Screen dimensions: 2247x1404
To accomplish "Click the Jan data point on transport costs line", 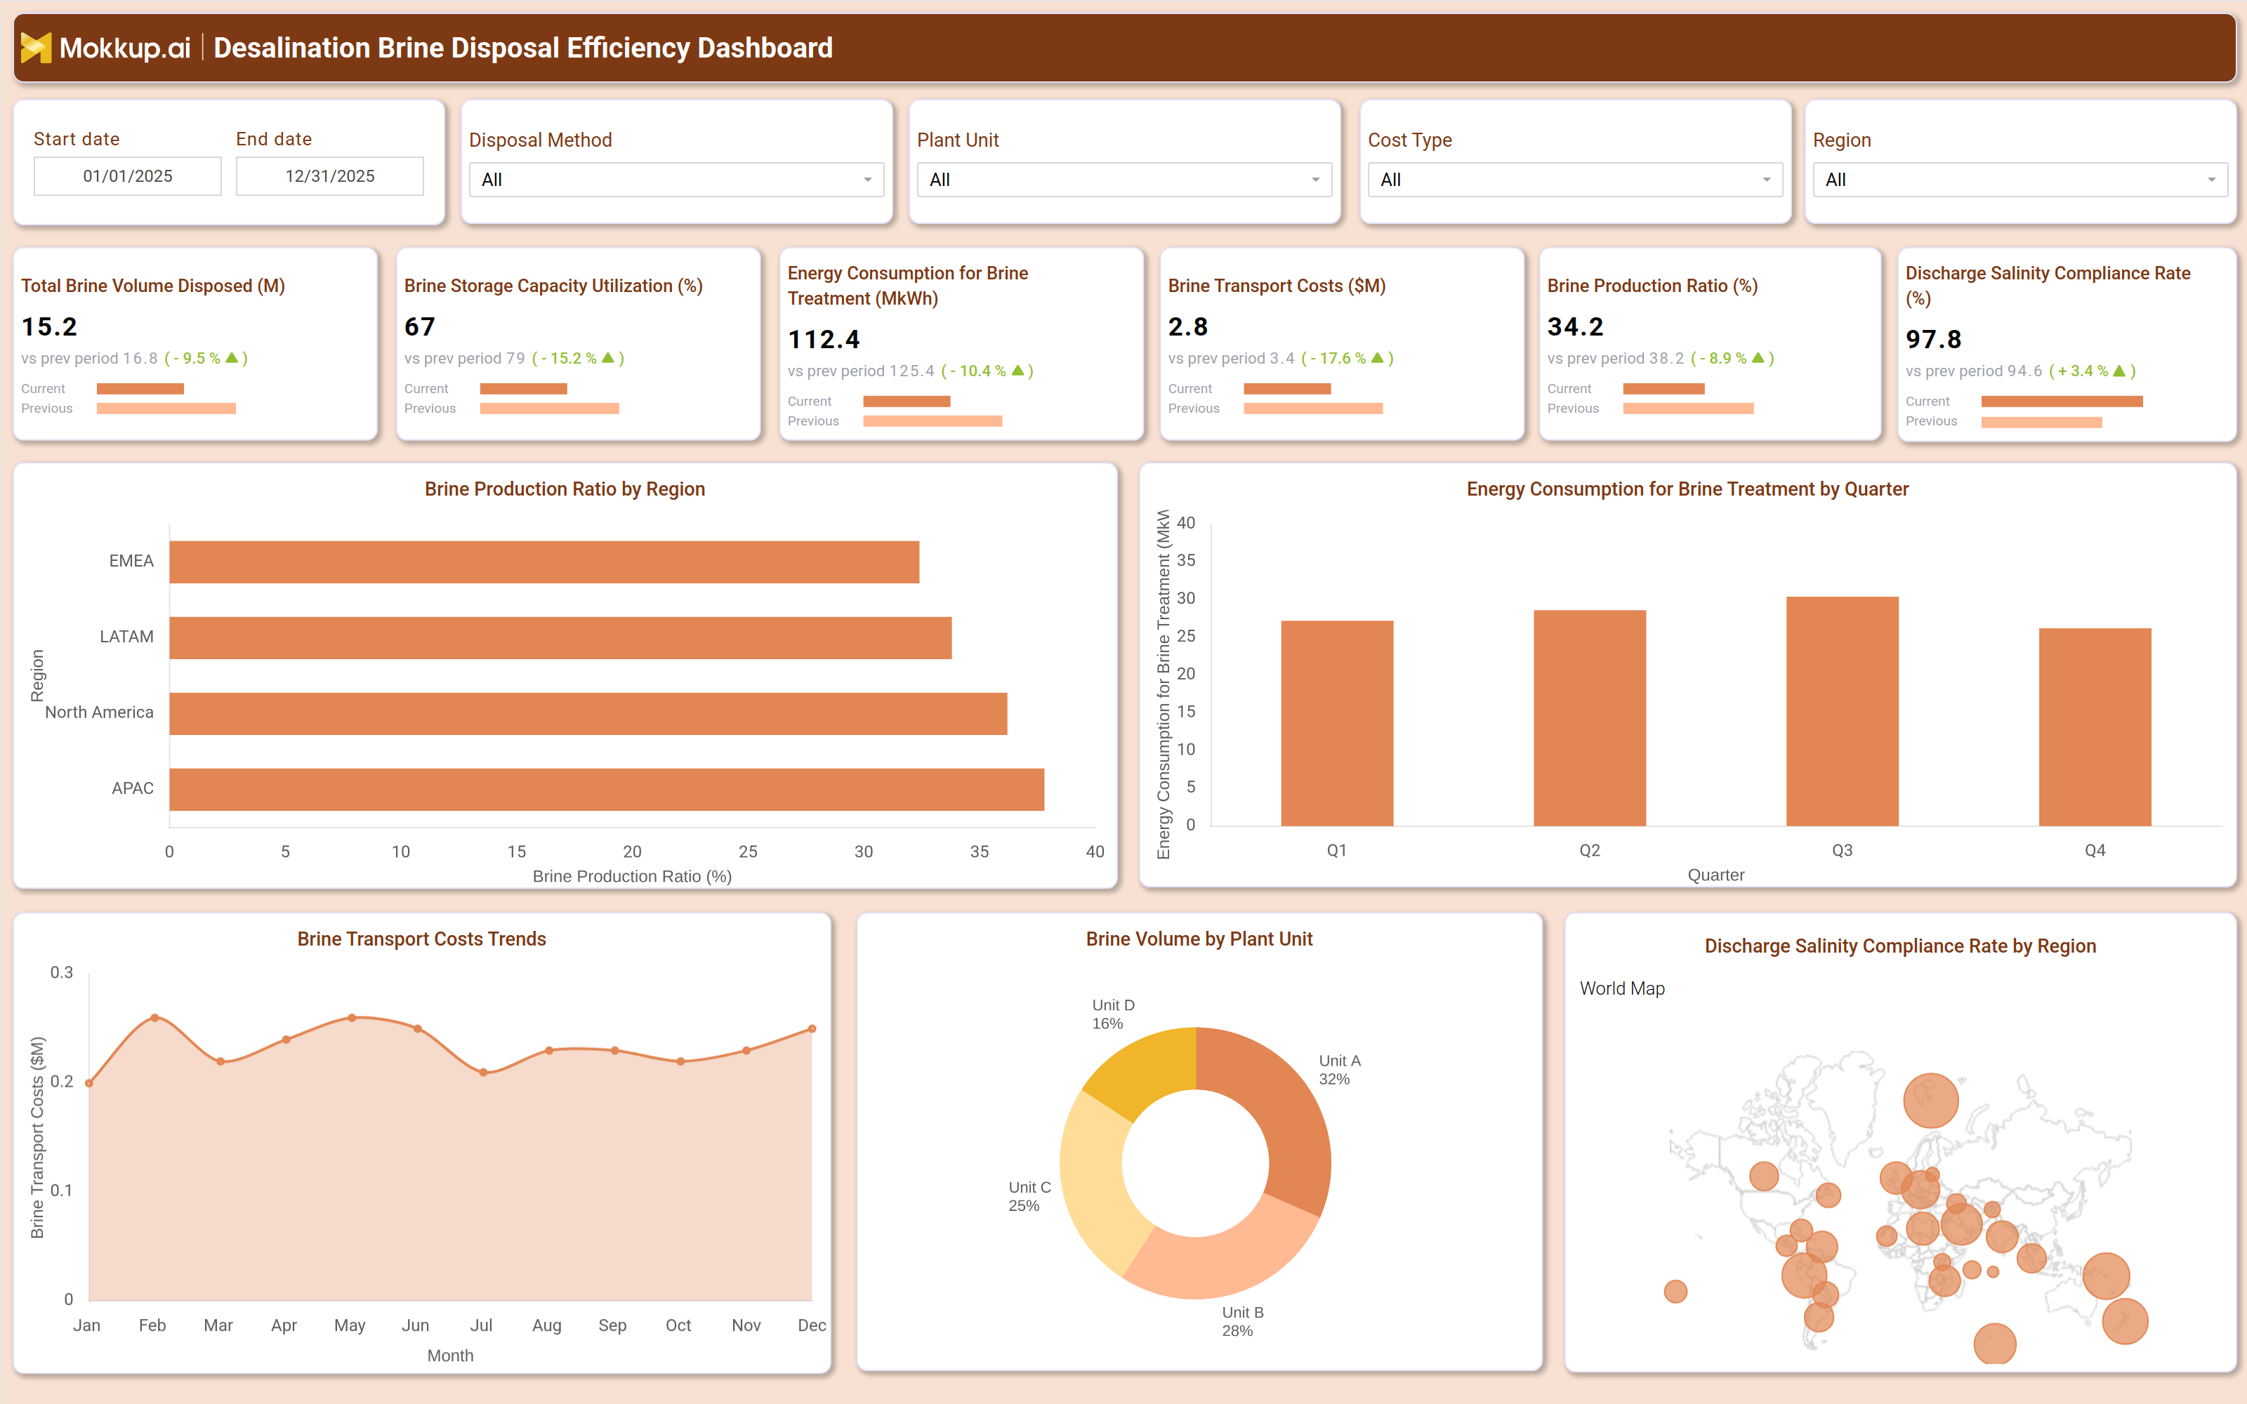I will pyautogui.click(x=89, y=1082).
